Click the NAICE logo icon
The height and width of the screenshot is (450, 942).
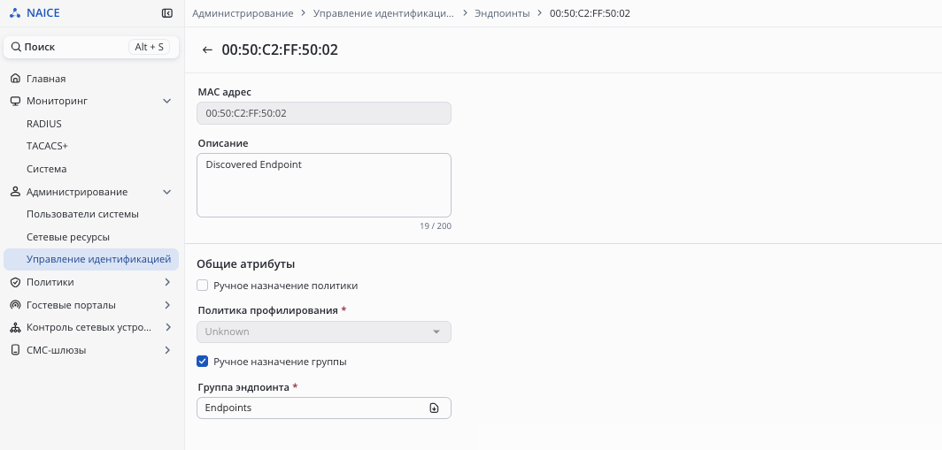pos(15,13)
